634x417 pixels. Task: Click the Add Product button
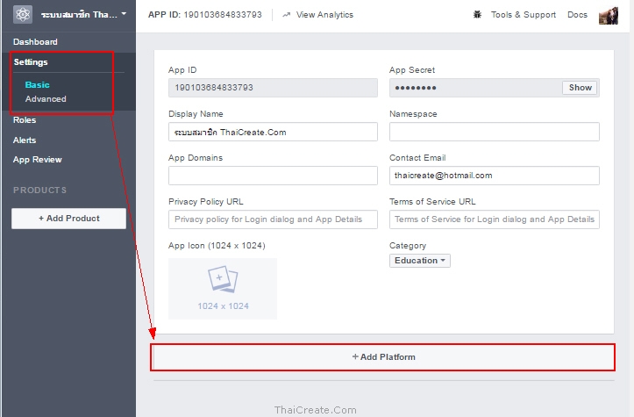[68, 219]
